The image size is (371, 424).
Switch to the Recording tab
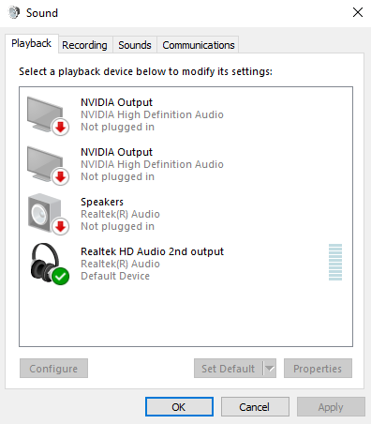tap(84, 45)
